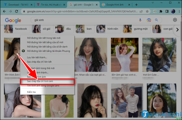The image size is (182, 120).
Task: Open the Google logo homepage link
Action: point(13,20)
